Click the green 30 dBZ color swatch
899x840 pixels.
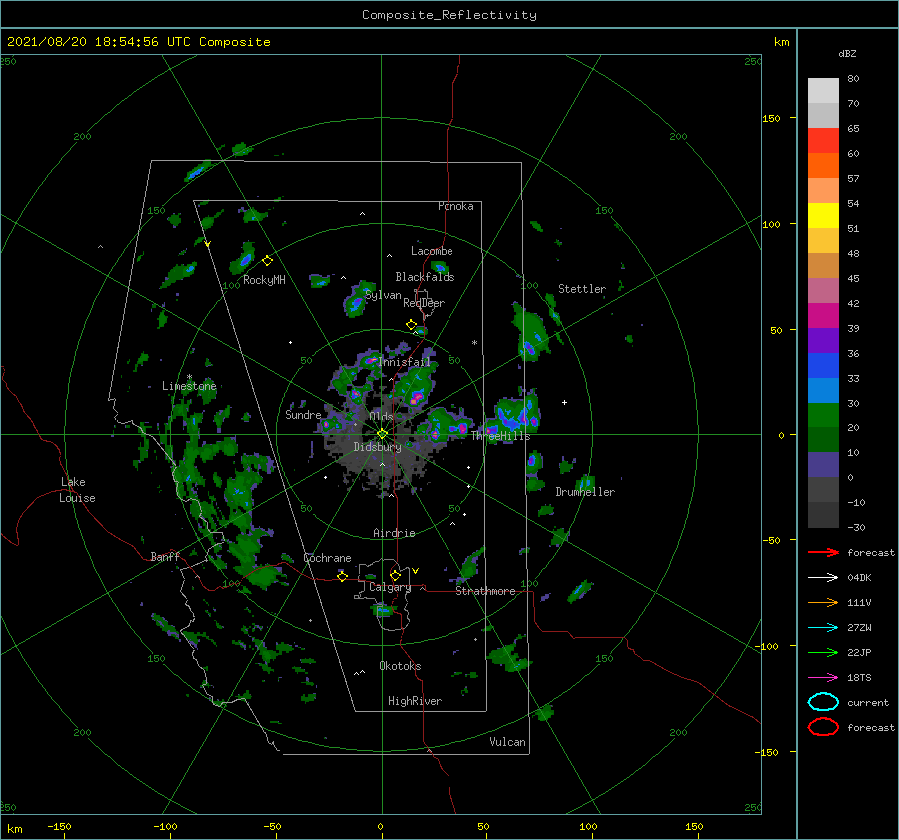click(x=823, y=416)
